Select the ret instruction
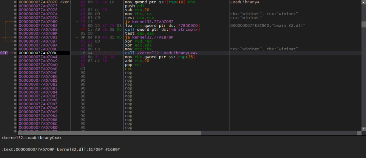Viewport: 366px width, 158px height. [x=129, y=69]
